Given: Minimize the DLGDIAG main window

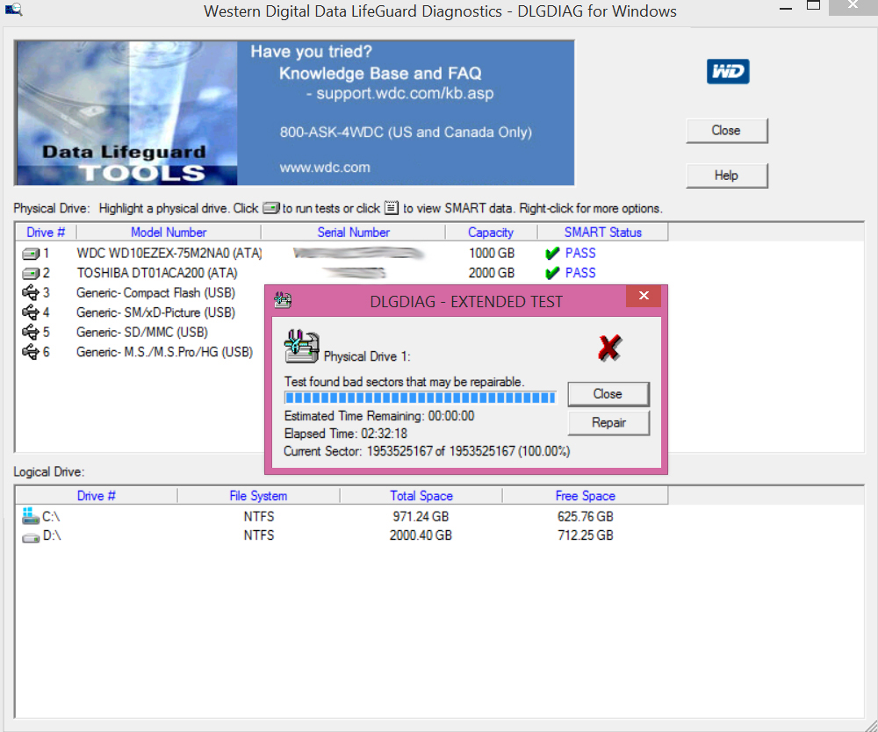Looking at the screenshot, I should click(786, 9).
